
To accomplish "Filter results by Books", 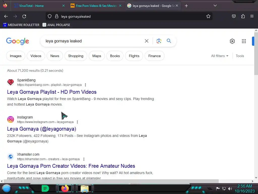I will (x=115, y=56).
